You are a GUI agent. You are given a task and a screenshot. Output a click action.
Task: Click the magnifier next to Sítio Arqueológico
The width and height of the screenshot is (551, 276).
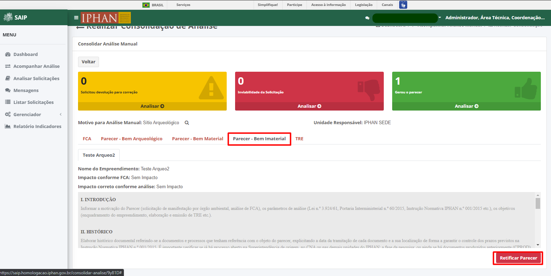coord(187,123)
